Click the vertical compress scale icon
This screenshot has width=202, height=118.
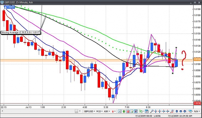click(x=168, y=111)
